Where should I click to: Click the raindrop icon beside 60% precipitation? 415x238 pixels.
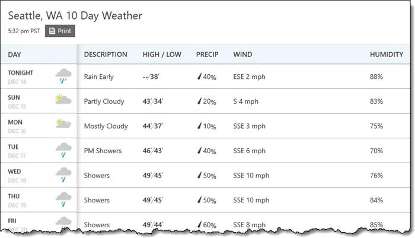199,226
